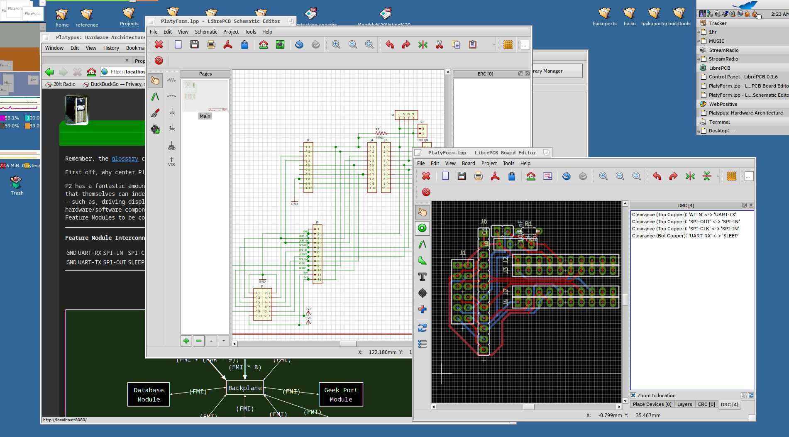Click the green add page button
This screenshot has height=437, width=789.
coord(186,341)
